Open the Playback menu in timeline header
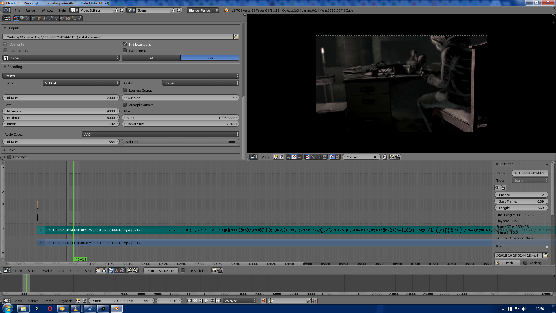Viewport: 556px width, 313px height. click(65, 301)
